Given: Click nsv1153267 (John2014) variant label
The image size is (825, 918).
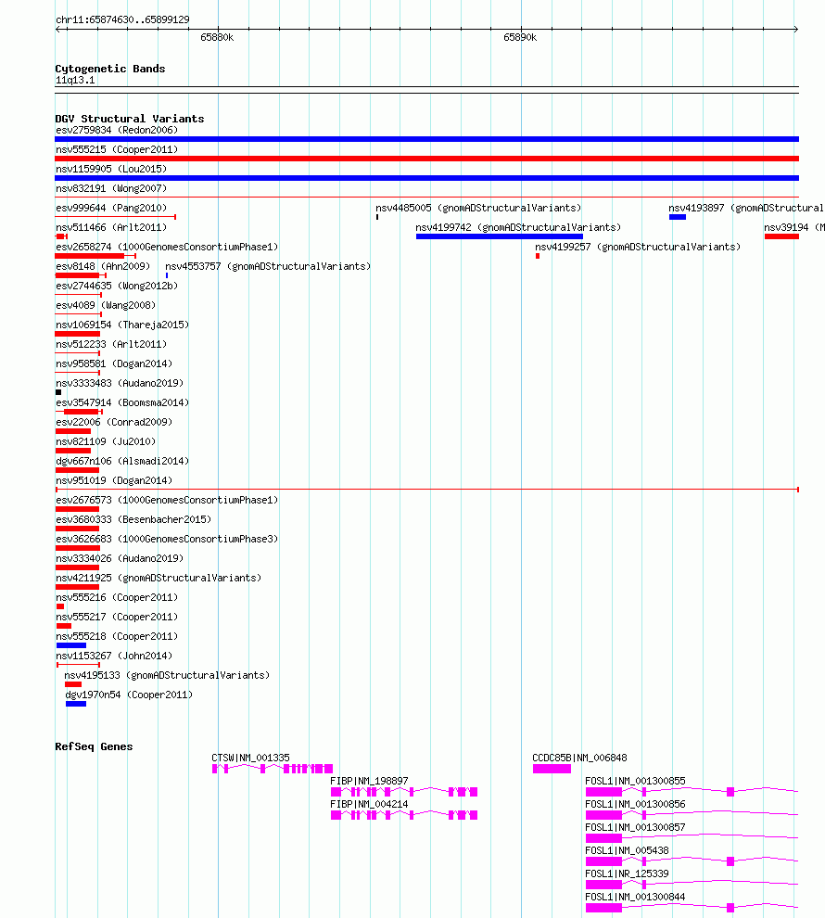Looking at the screenshot, I should [114, 656].
